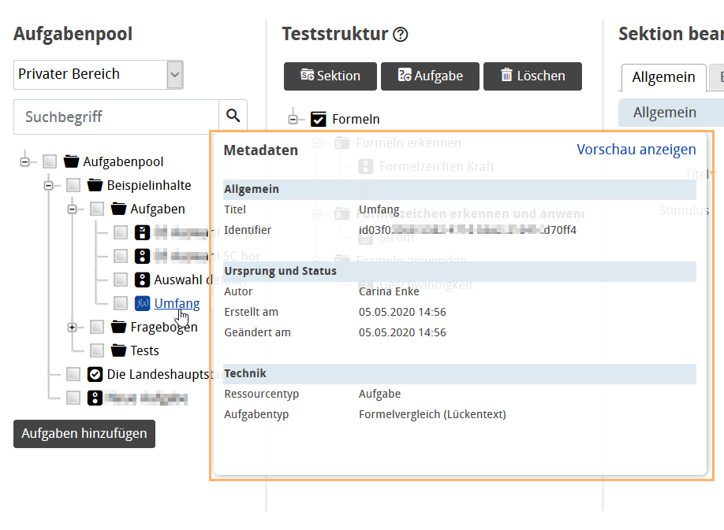
Task: Click the person icon next to Auswahl task
Action: [x=142, y=280]
